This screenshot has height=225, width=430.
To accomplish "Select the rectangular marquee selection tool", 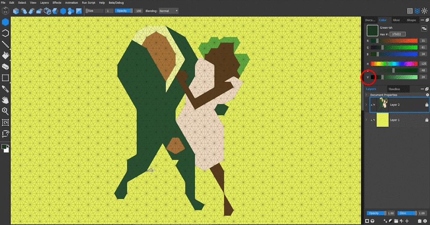I will 5,78.
